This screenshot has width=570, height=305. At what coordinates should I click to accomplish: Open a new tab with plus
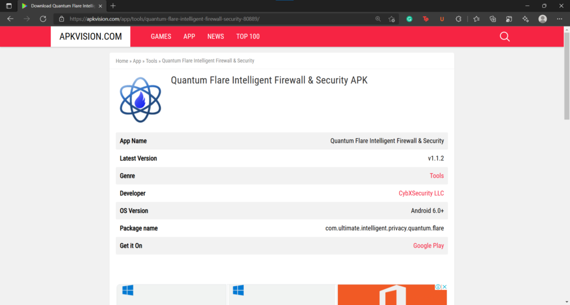[x=113, y=6]
